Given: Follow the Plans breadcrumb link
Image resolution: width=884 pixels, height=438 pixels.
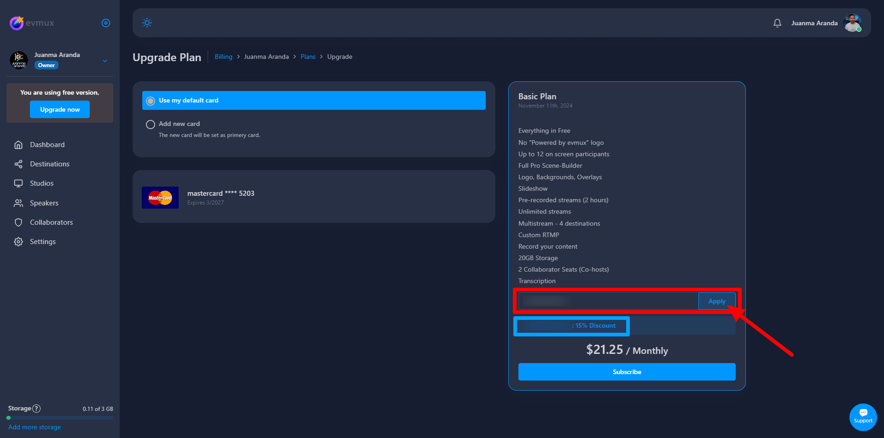Looking at the screenshot, I should [x=308, y=57].
